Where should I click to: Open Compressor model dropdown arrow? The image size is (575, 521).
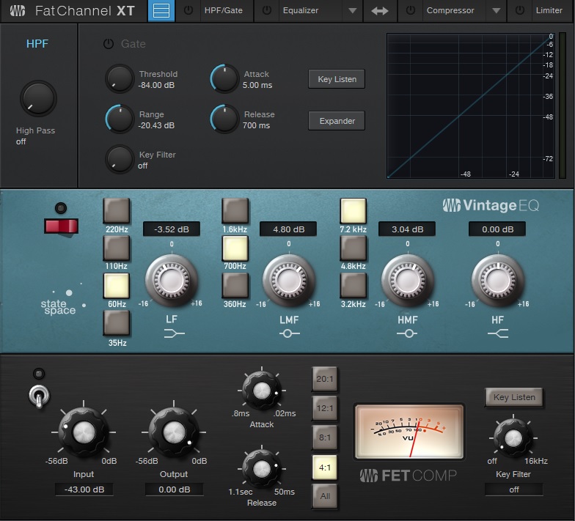pyautogui.click(x=496, y=10)
